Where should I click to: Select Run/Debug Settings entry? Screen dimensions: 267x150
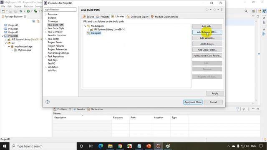point(58,53)
